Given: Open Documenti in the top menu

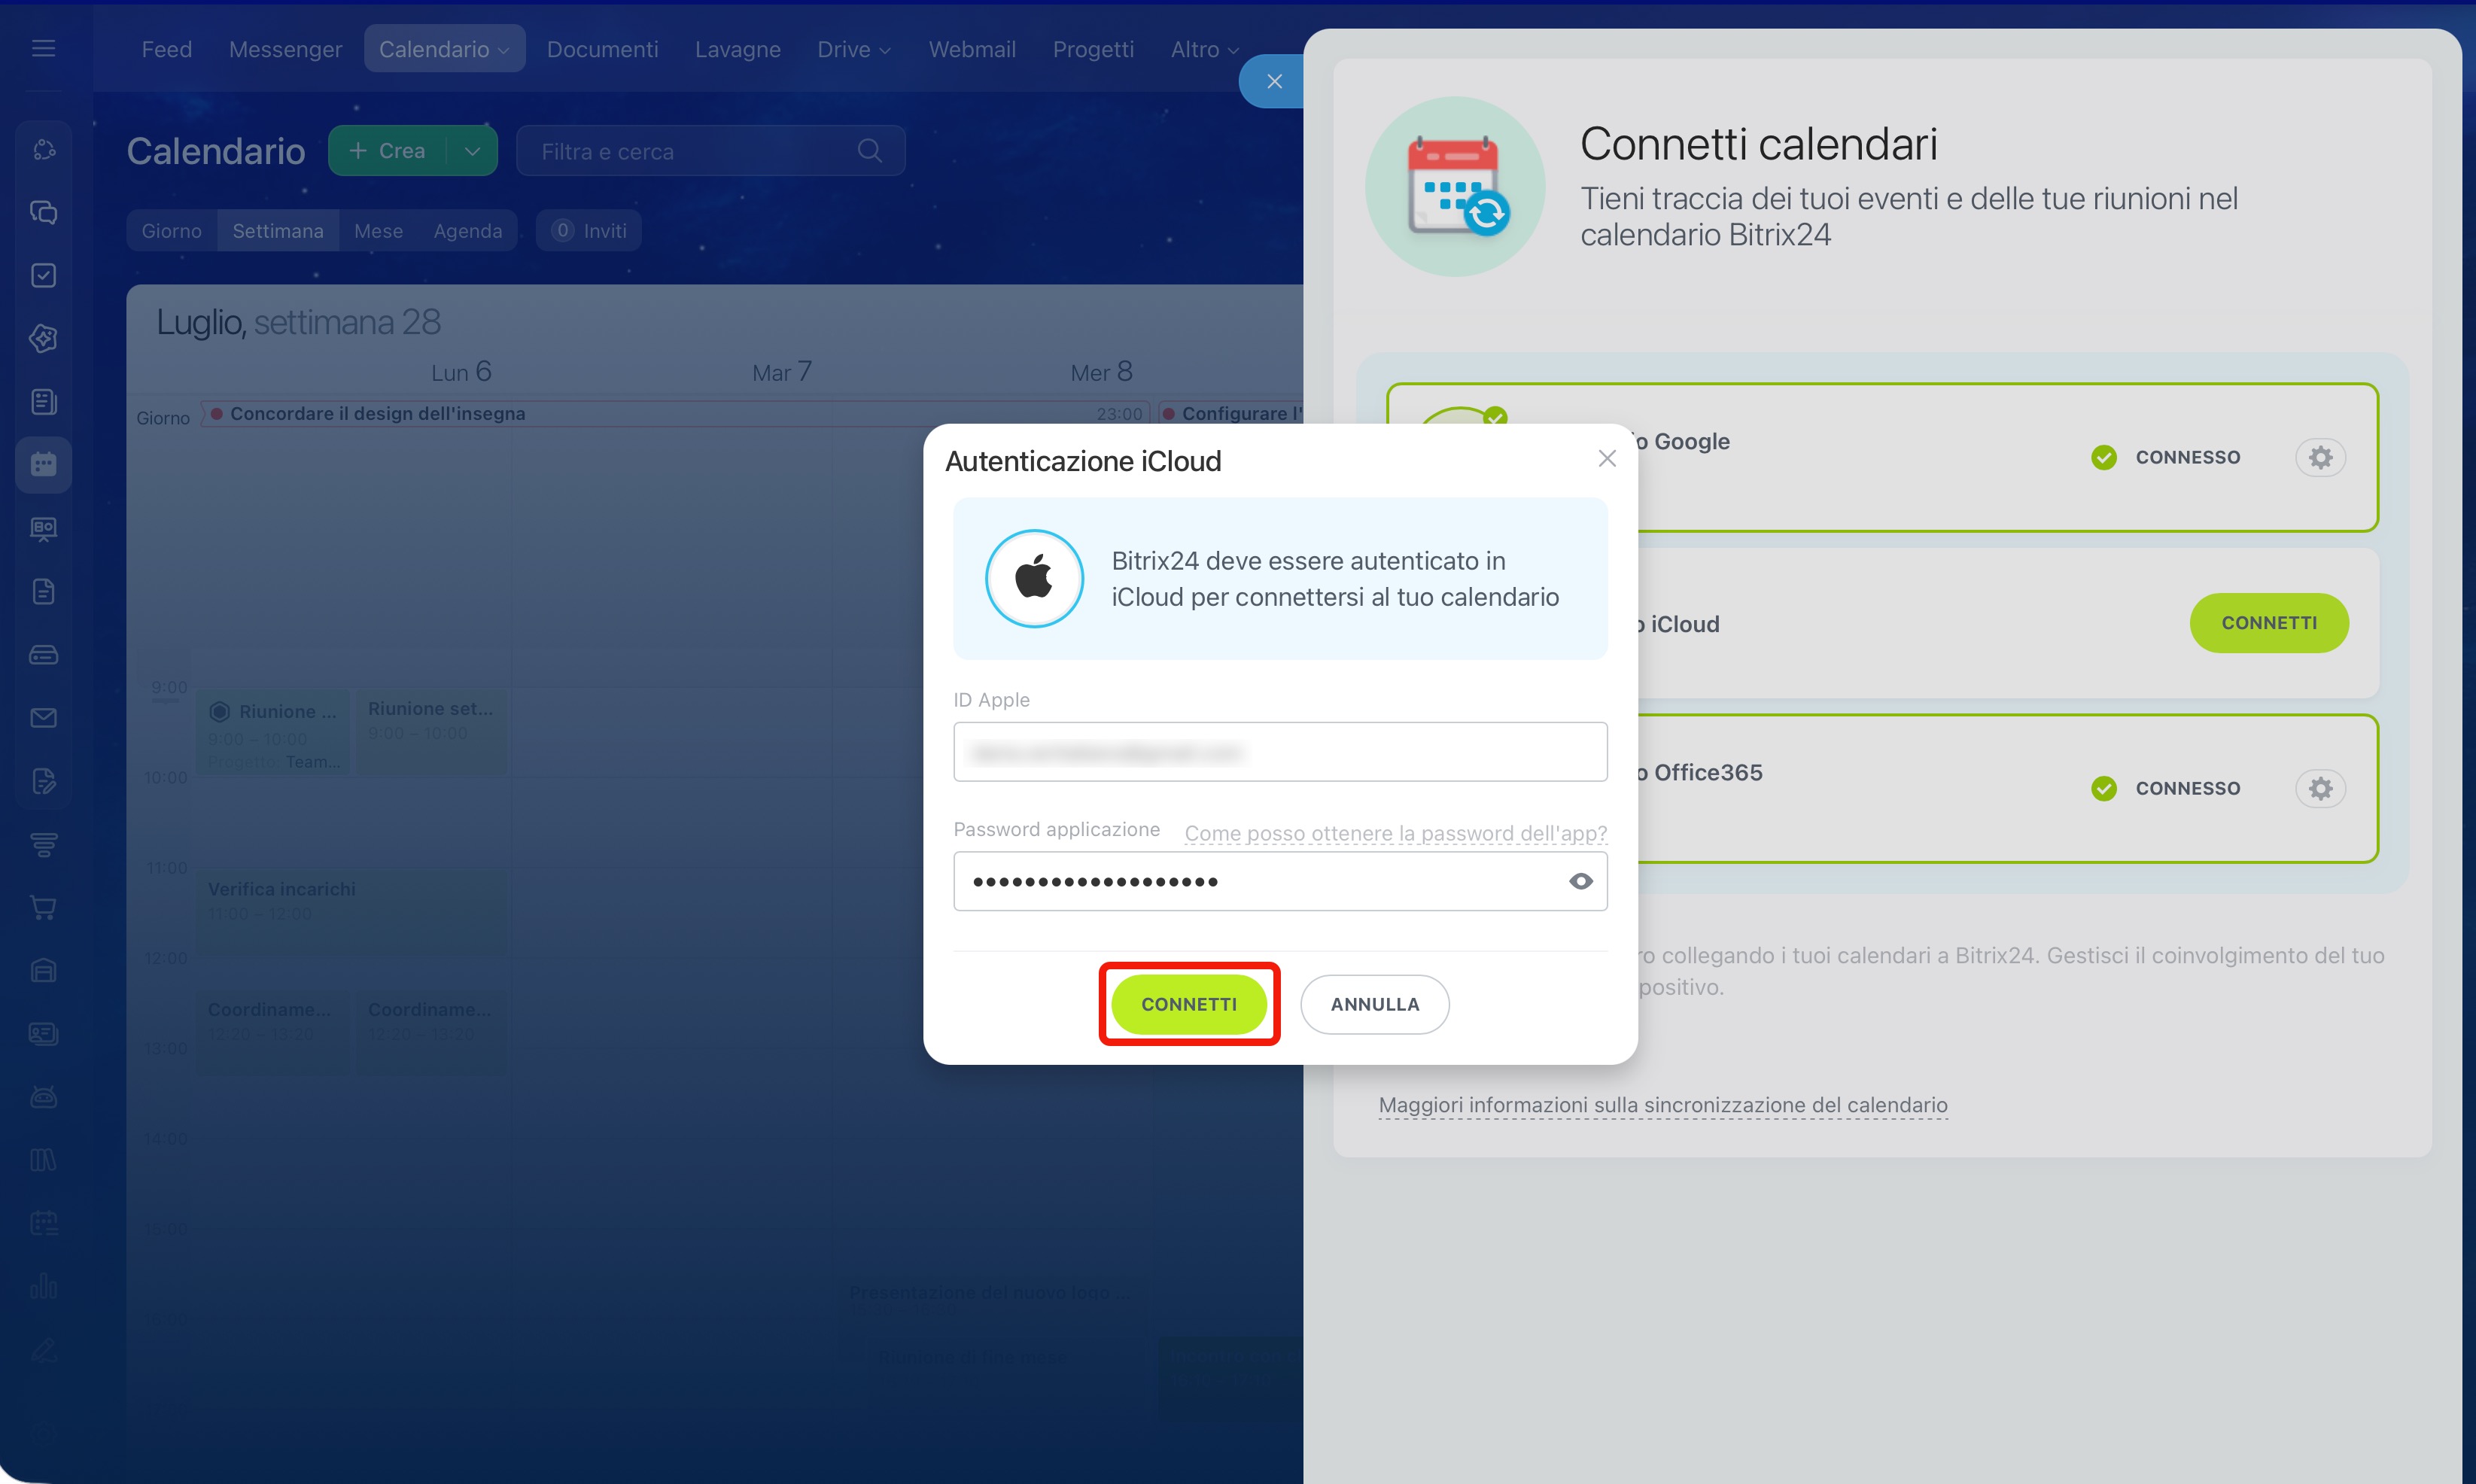Looking at the screenshot, I should click(602, 49).
